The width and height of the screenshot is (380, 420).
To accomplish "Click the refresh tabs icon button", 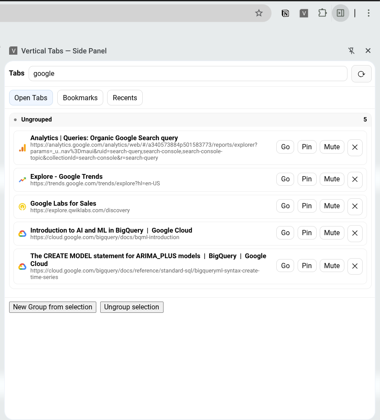I will click(361, 74).
